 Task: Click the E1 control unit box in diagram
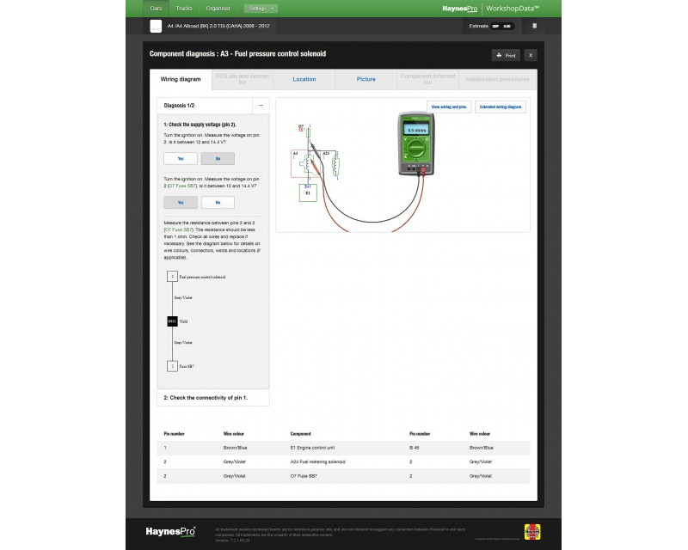pos(308,191)
